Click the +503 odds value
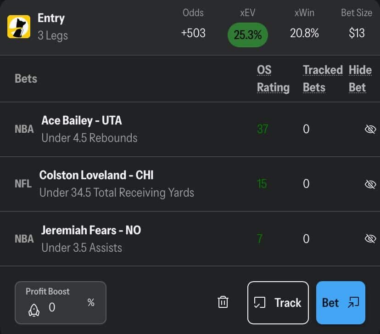This screenshot has height=334, width=380. coord(193,33)
